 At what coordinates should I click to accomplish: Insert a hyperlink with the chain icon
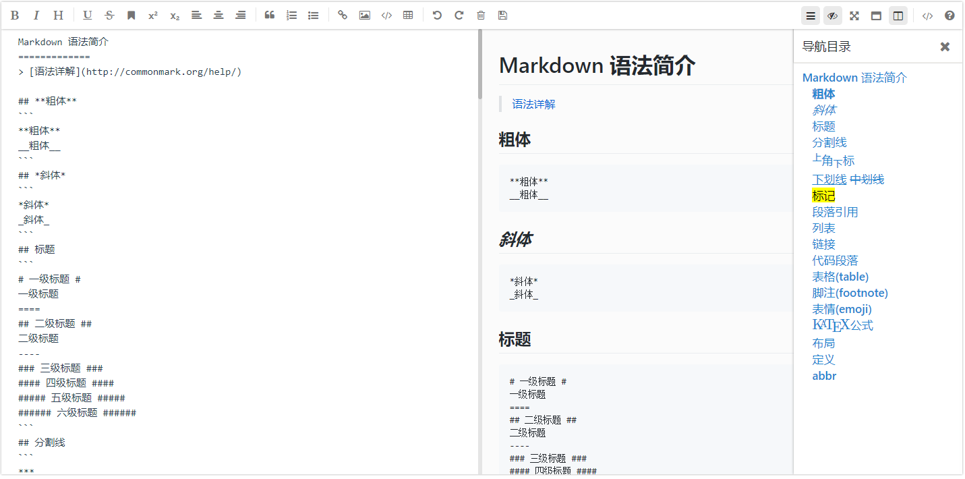pyautogui.click(x=343, y=16)
